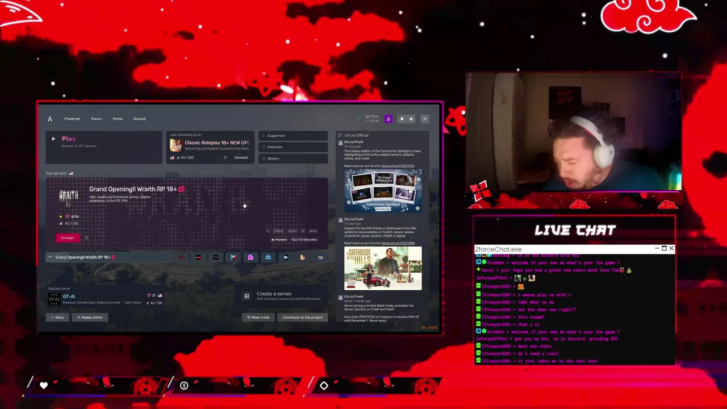The height and width of the screenshot is (409, 727).
Task: Open the Supporters server list
Action: click(x=293, y=136)
